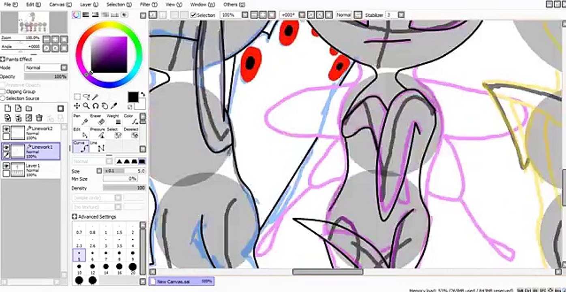Adjust the brush Density slider
The image size is (566, 292).
click(x=124, y=188)
